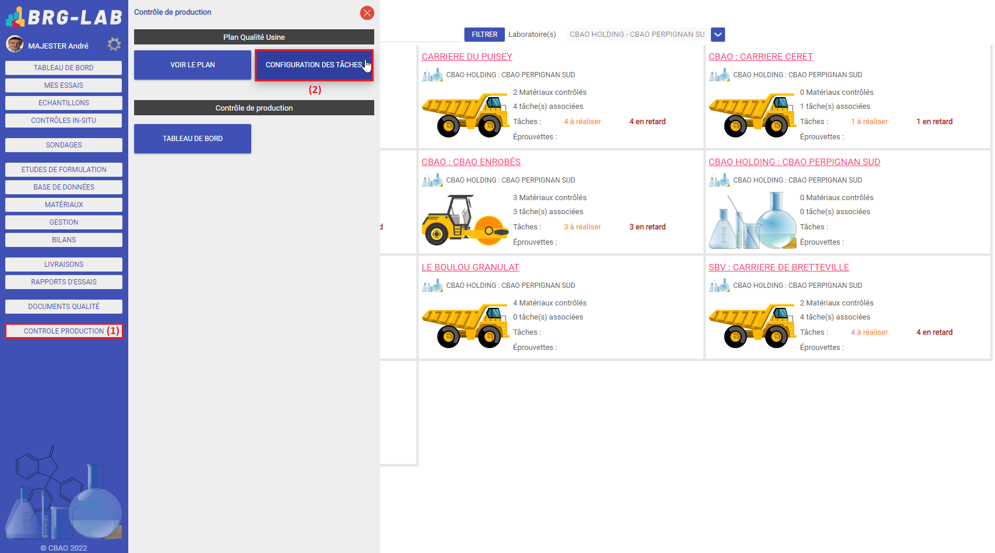Click '4 en retard' in CARRIERE DU PUISEY card
995x553 pixels.
tap(647, 122)
